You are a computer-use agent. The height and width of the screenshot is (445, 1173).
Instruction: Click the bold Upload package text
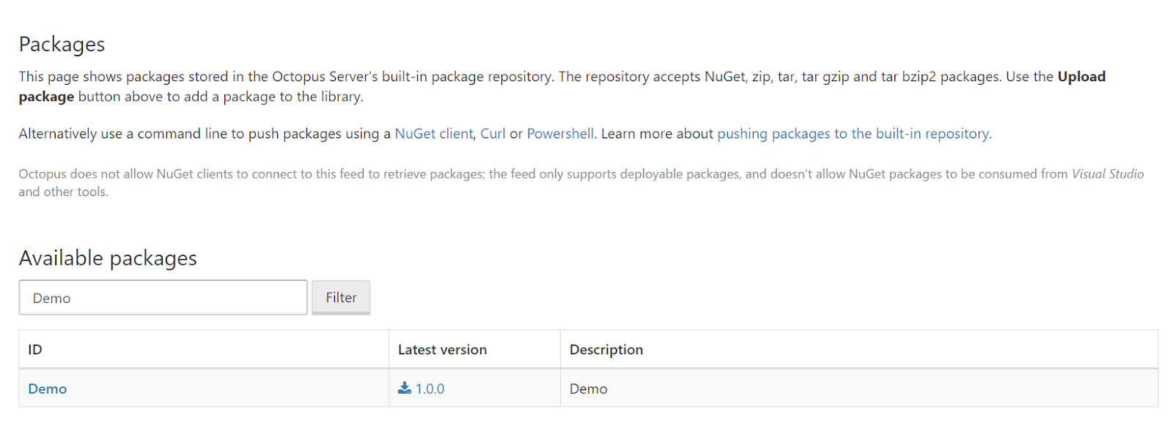1081,77
